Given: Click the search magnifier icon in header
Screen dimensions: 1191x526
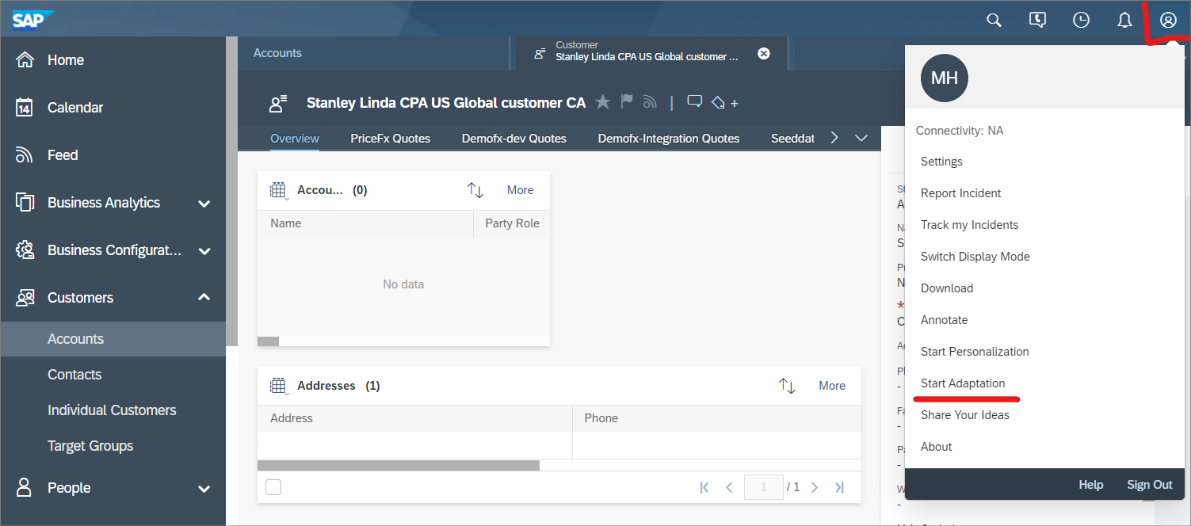Looking at the screenshot, I should coord(994,21).
